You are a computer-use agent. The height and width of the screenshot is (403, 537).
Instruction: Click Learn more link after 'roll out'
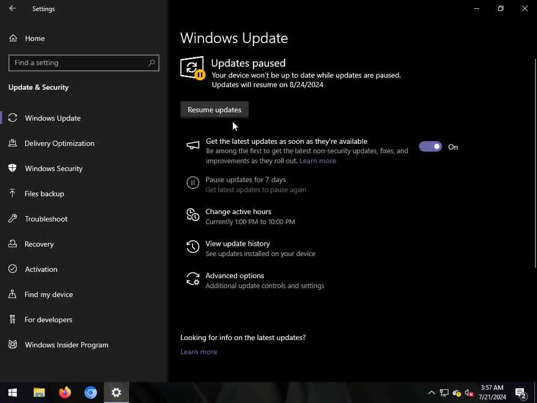coord(317,161)
